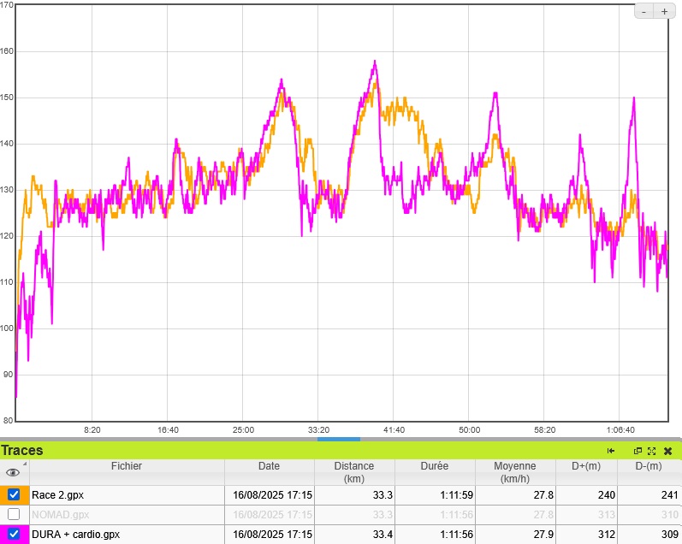Enable the NOMAD.gpx trace checkbox
This screenshot has height=544, width=682.
(x=14, y=514)
